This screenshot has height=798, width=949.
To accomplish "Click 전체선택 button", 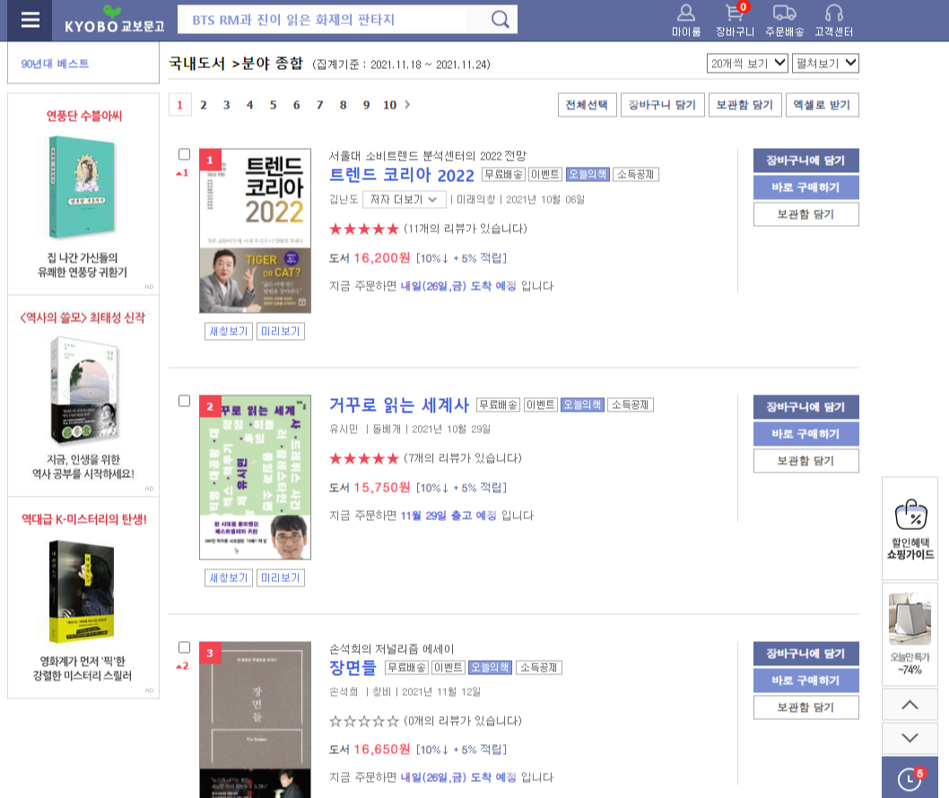I will pyautogui.click(x=588, y=105).
